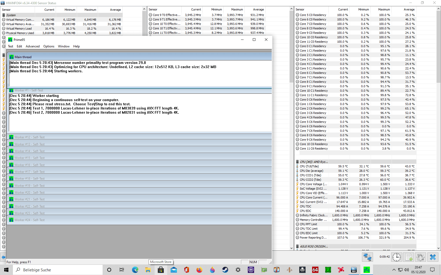Select the CPU Core Voltage sensor row
This screenshot has height=275, width=441.
(x=356, y=184)
